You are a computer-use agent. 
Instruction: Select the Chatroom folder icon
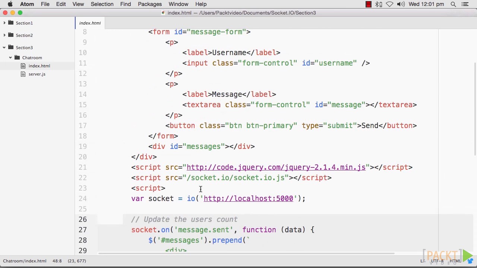pyautogui.click(x=17, y=57)
